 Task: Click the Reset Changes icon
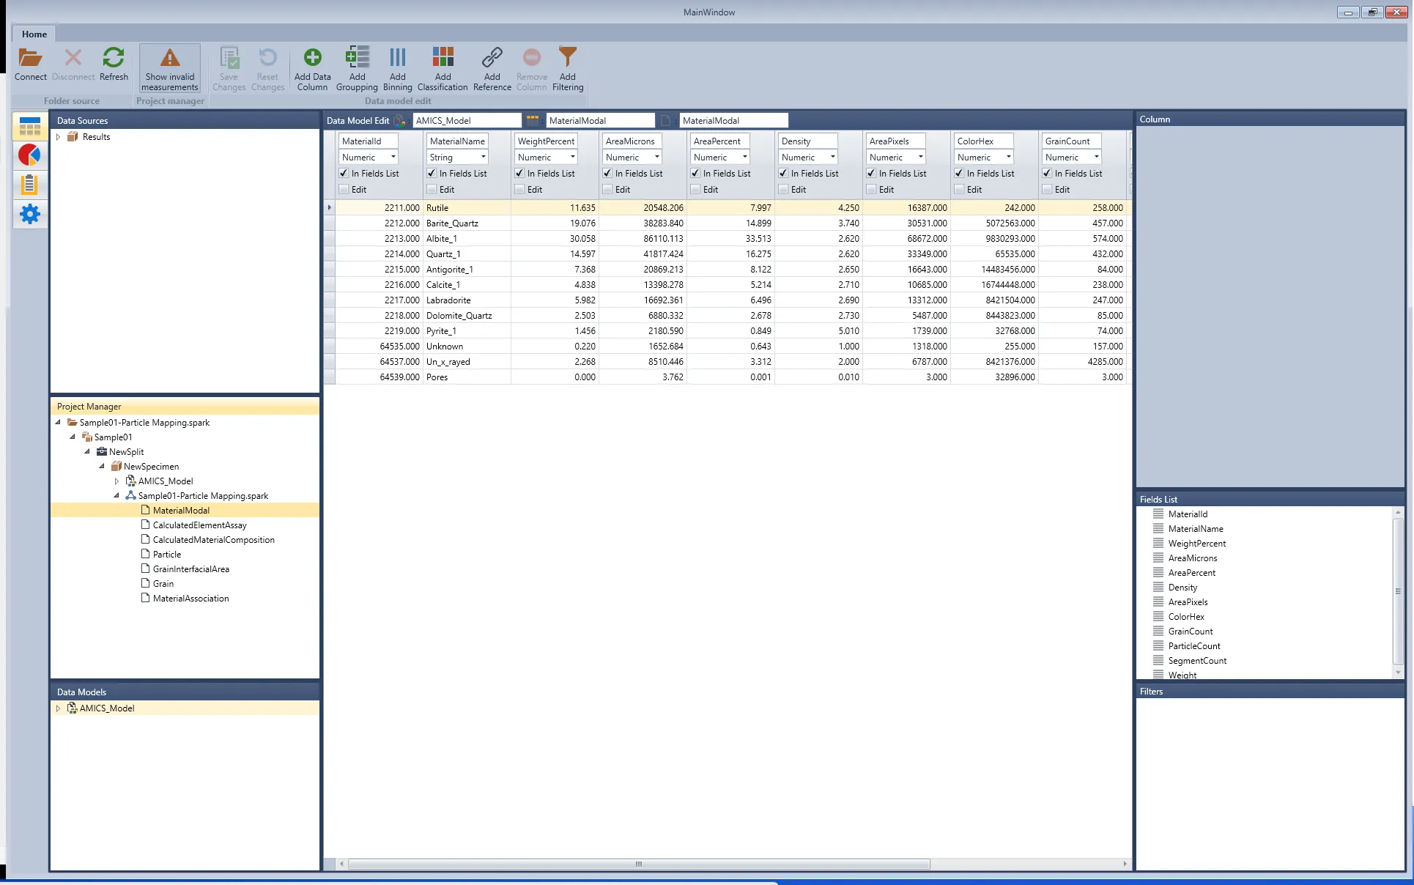coord(267,58)
